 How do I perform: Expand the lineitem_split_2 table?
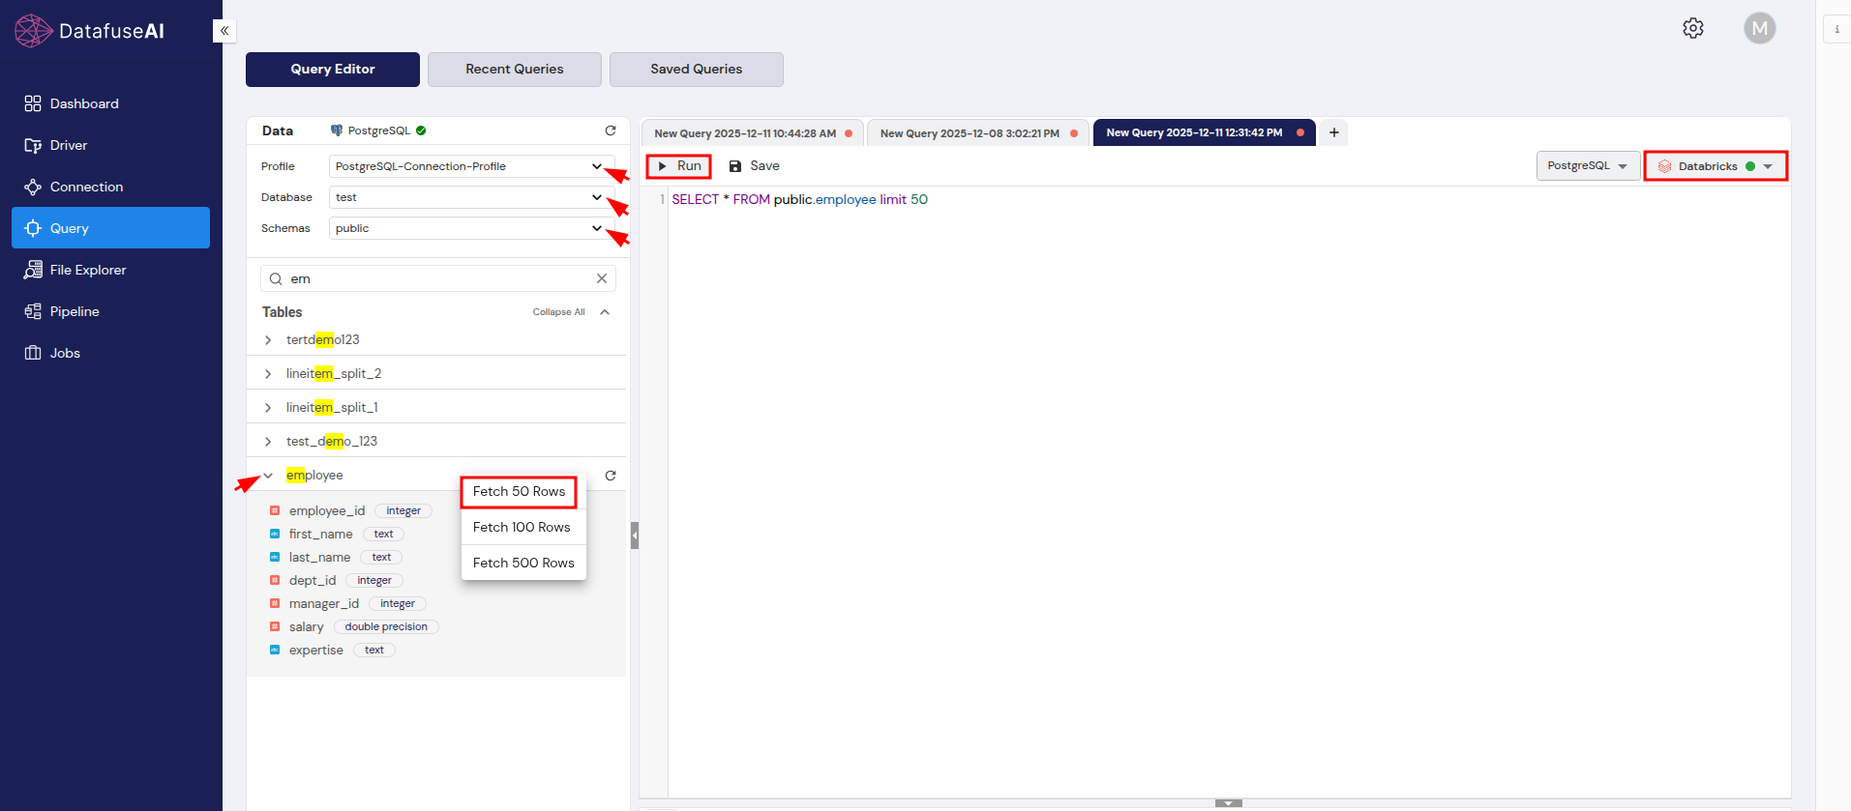tap(268, 374)
